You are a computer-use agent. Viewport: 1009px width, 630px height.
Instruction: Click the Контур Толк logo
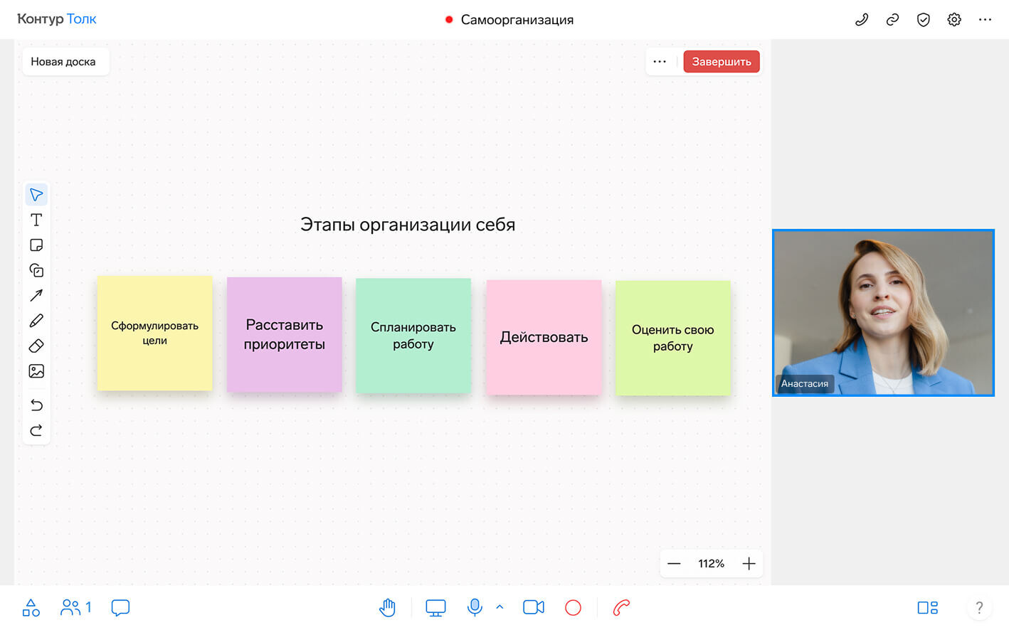click(x=57, y=19)
